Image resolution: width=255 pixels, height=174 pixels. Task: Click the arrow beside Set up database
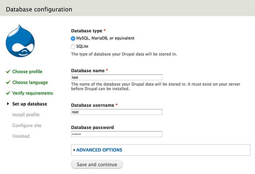8,104
